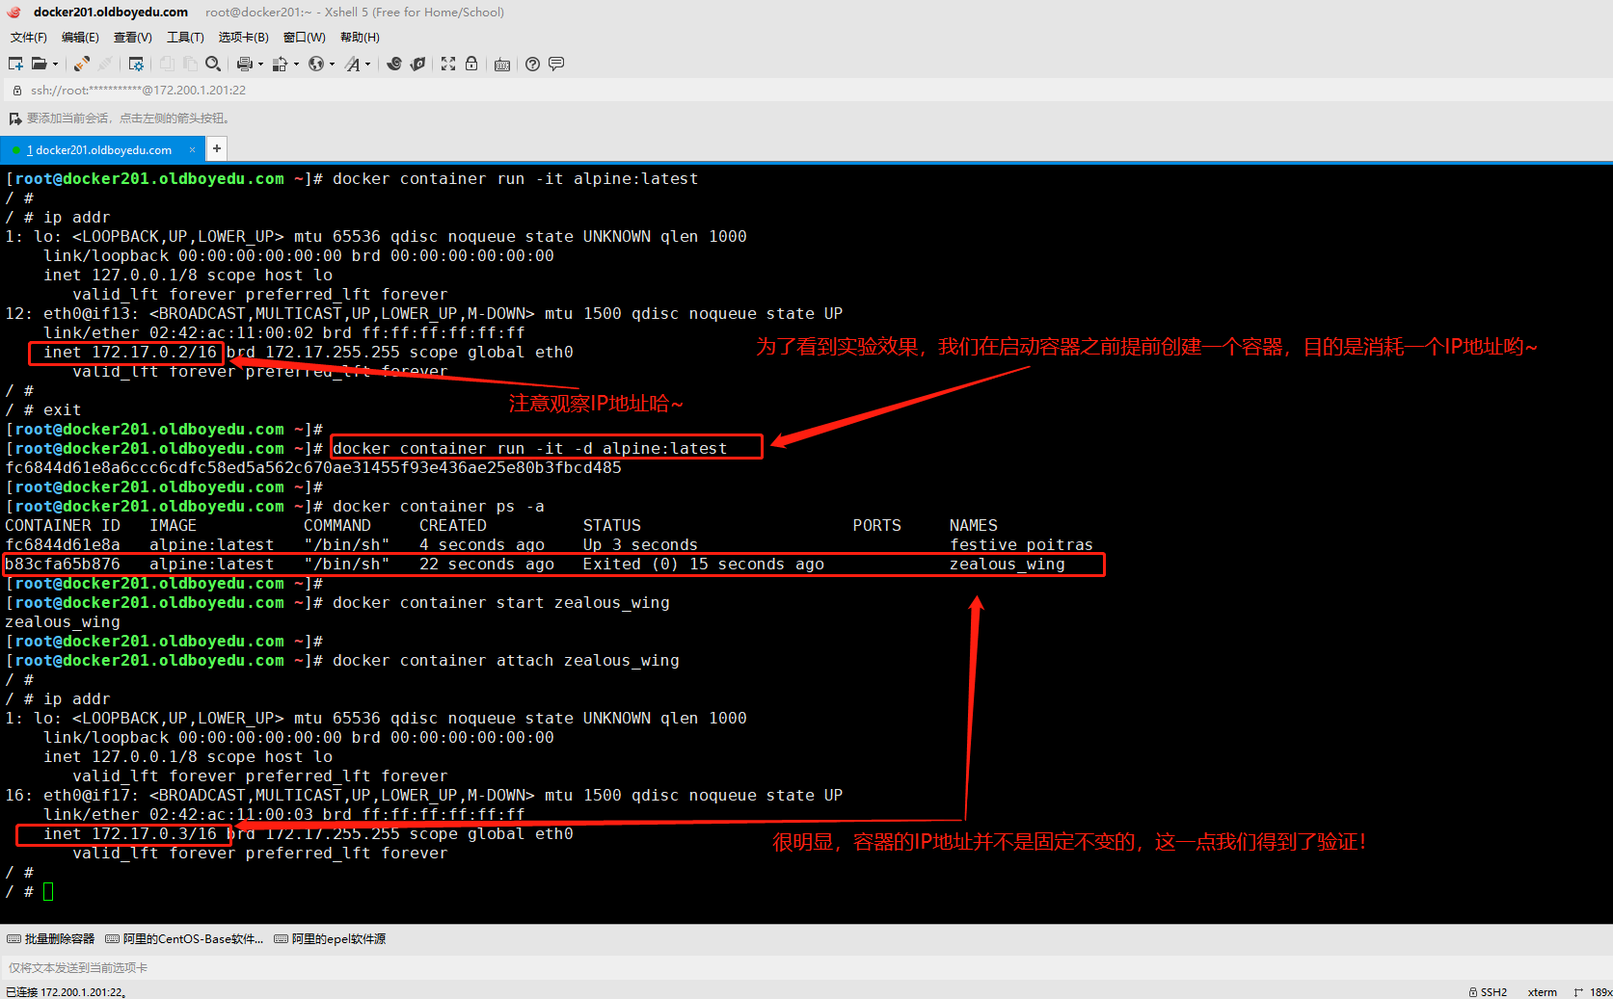
Task: Click the Find magnifier icon
Action: [x=213, y=64]
